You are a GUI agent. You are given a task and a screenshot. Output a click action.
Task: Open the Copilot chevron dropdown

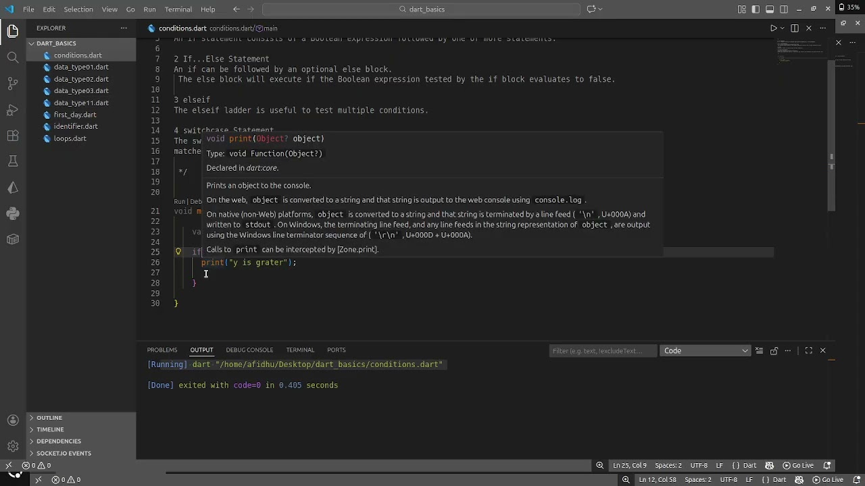tap(600, 9)
